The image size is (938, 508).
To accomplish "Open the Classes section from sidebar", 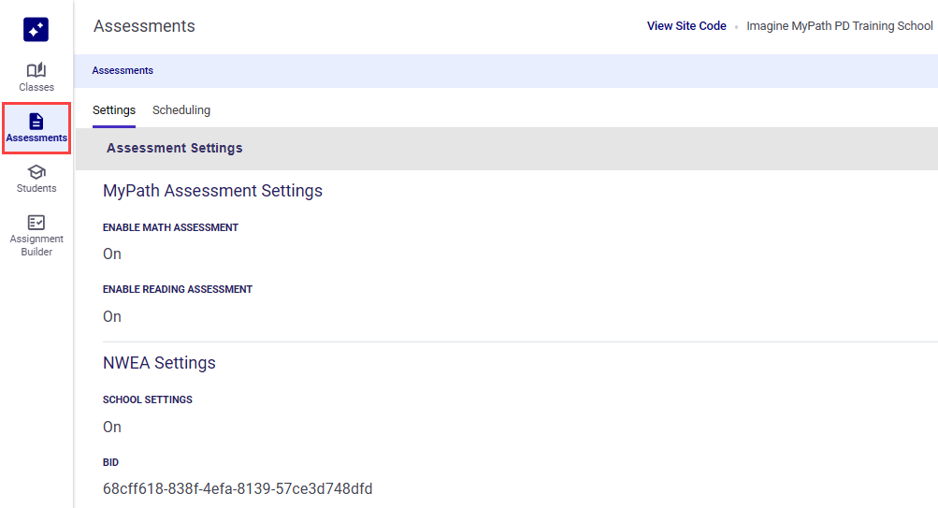I will point(36,78).
